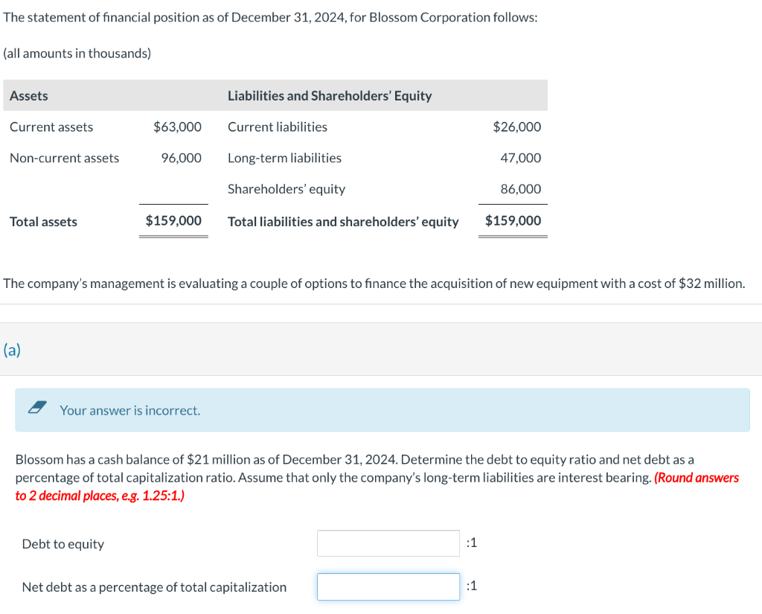This screenshot has height=614, width=762.
Task: Select the Total assets value $159,000
Action: coord(173,221)
